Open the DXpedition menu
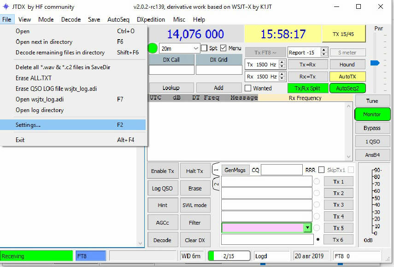Image resolution: width=394 pixels, height=267 pixels. [x=151, y=19]
